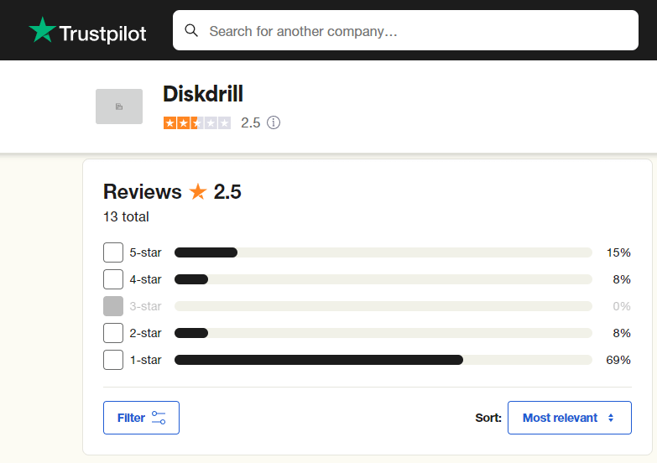
Task: Click the sort up-down arrows icon
Action: 611,418
